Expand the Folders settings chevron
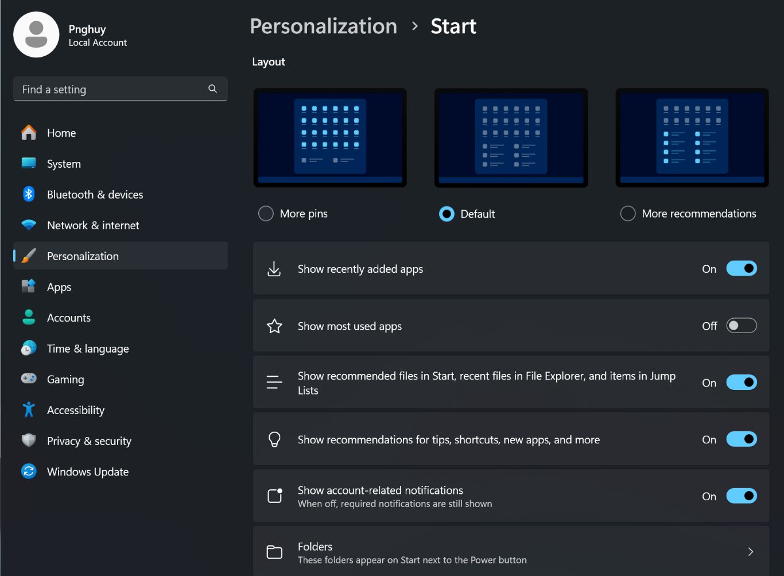784x576 pixels. [750, 552]
